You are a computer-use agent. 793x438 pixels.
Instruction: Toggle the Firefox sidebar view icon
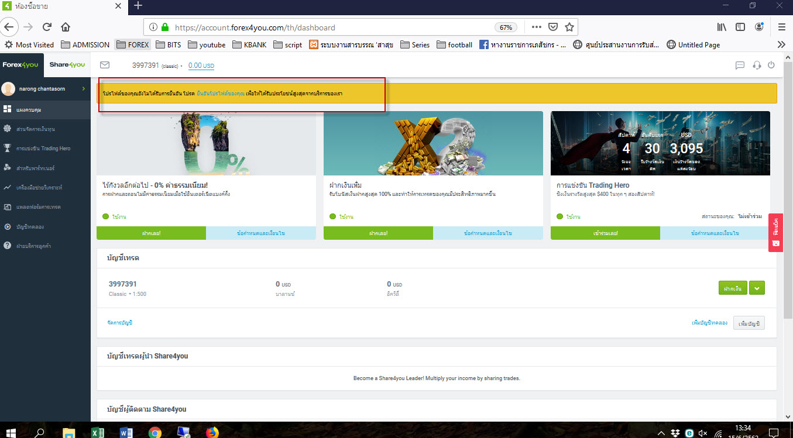pyautogui.click(x=740, y=27)
